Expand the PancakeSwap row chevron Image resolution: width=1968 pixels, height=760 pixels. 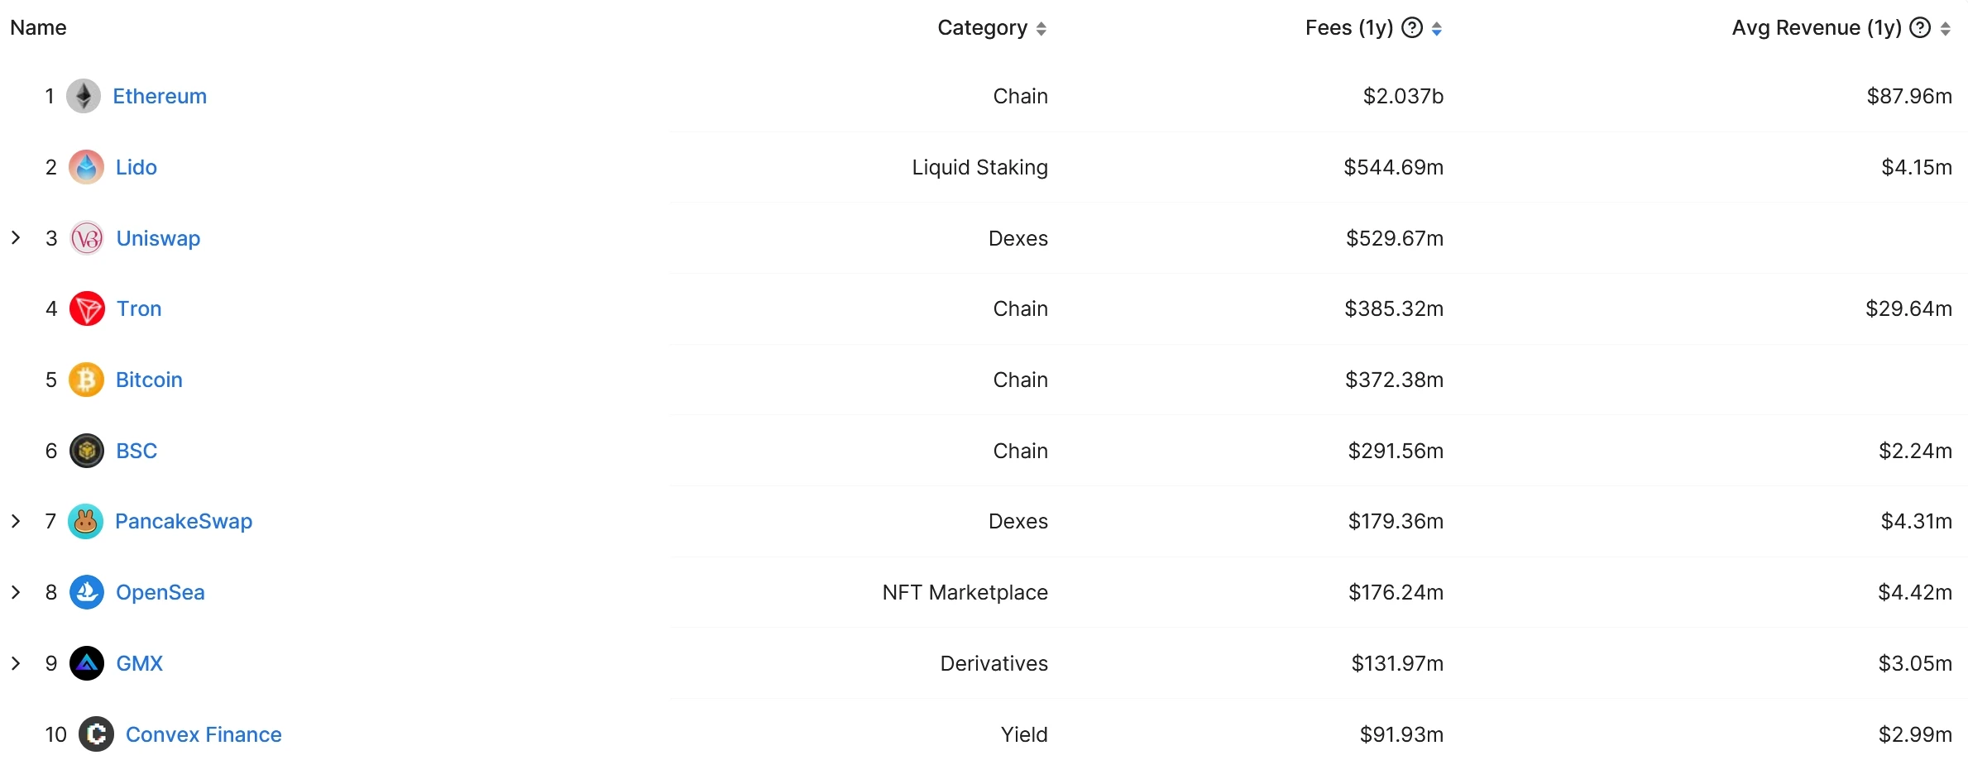pos(16,521)
